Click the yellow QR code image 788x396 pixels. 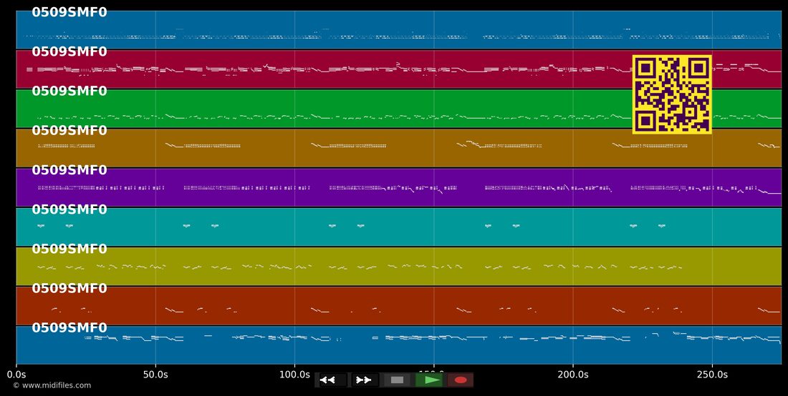(672, 94)
